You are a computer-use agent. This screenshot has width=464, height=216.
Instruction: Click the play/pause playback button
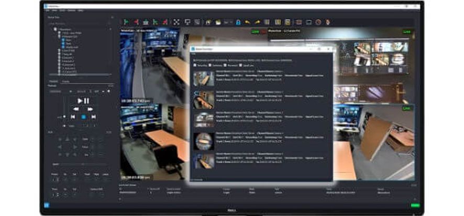(x=83, y=101)
